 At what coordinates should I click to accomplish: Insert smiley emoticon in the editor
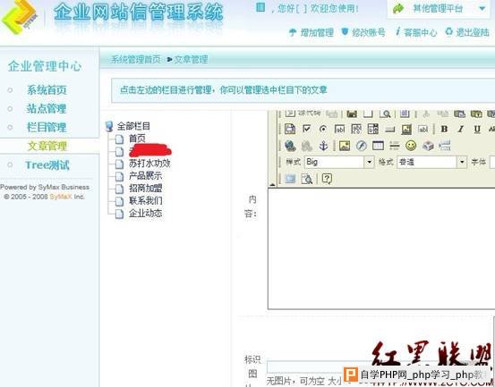click(411, 146)
